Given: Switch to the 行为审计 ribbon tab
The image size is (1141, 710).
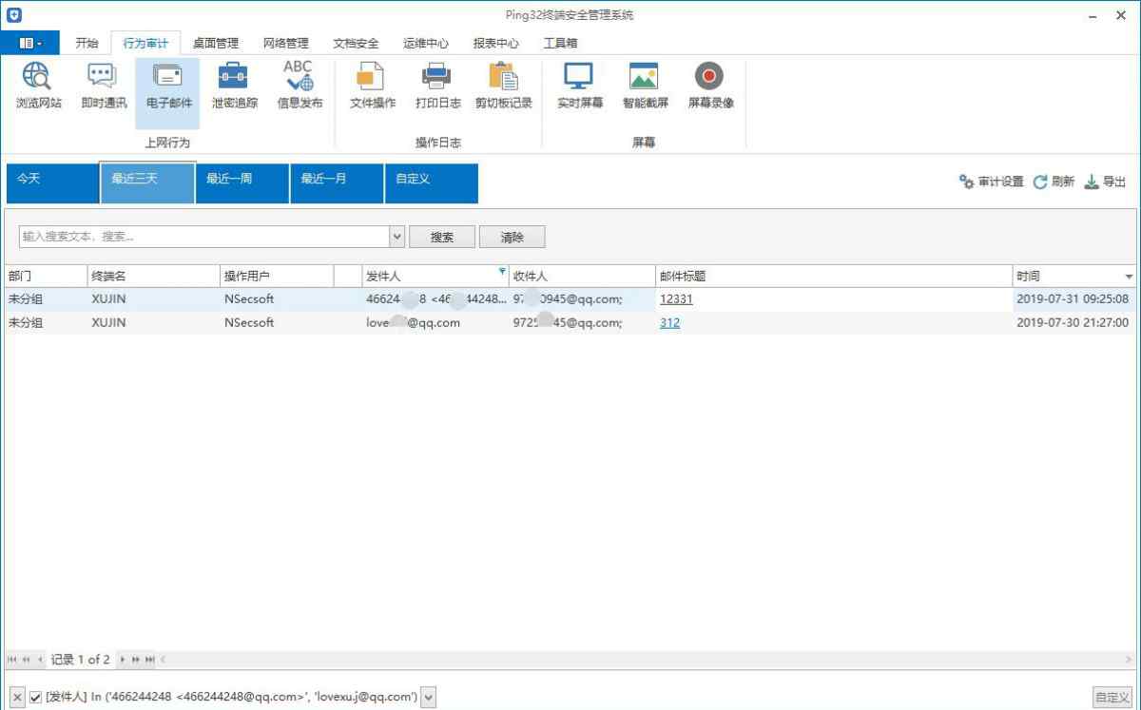Looking at the screenshot, I should click(x=145, y=43).
